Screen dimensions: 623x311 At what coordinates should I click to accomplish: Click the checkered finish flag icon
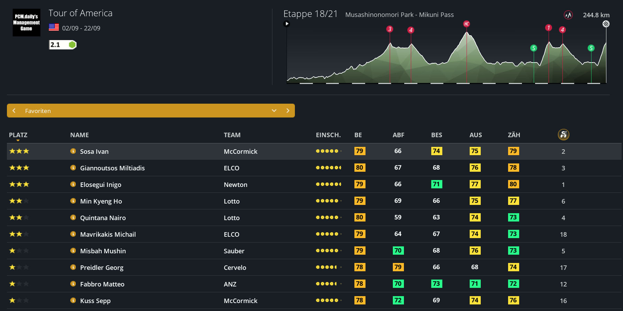606,24
